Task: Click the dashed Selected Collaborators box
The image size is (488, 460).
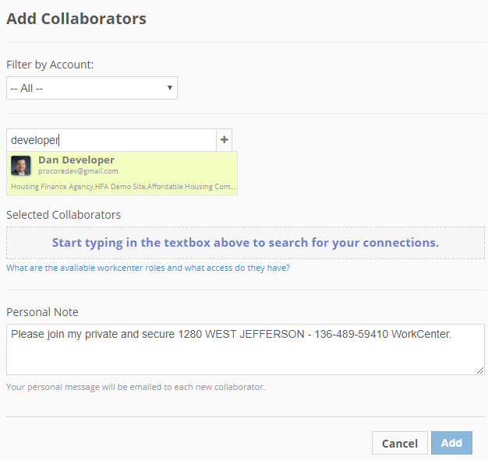Action: click(x=246, y=243)
